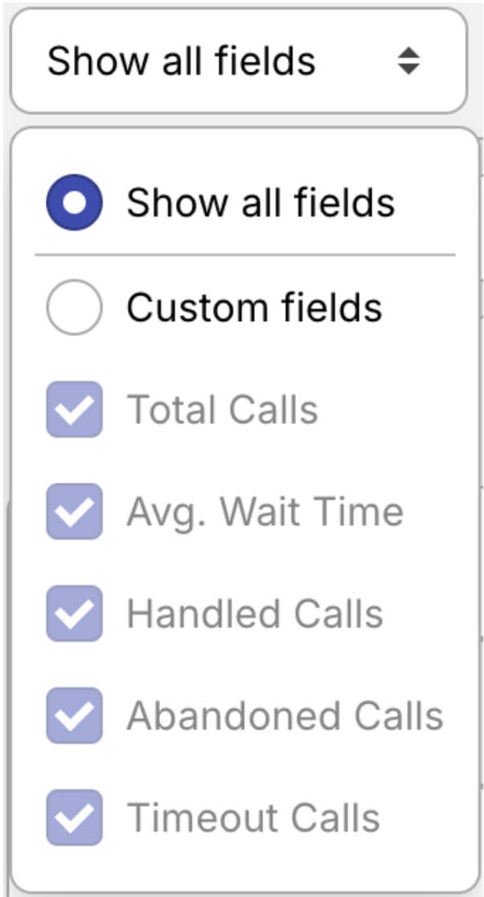This screenshot has width=484, height=897.
Task: Disable the Handled Calls checkbox
Action: (x=74, y=614)
